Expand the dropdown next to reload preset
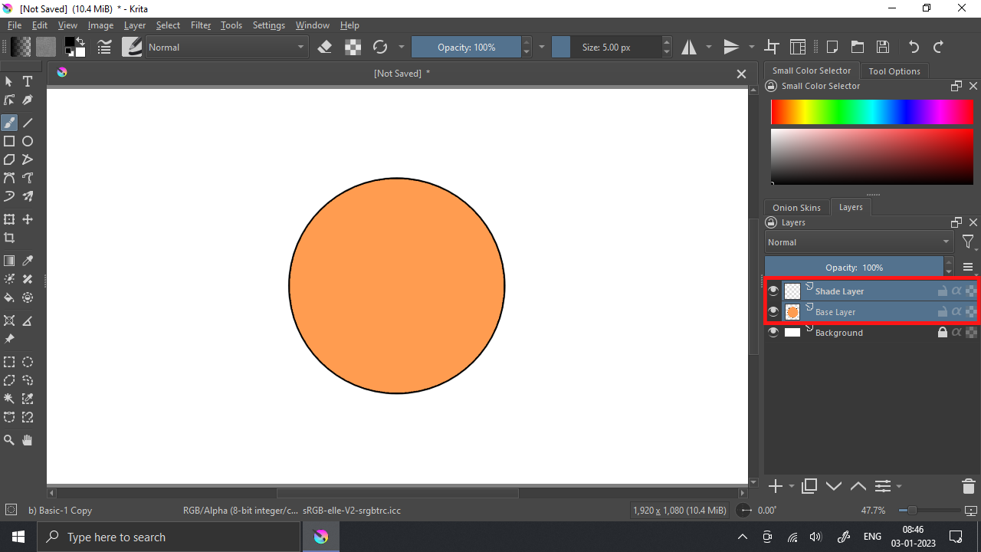The image size is (981, 552). pyautogui.click(x=401, y=47)
